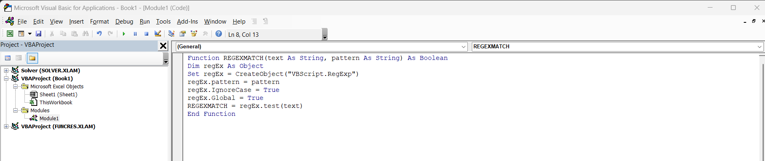The width and height of the screenshot is (765, 161).
Task: Click View Object icon in Project pane
Action: [19, 58]
